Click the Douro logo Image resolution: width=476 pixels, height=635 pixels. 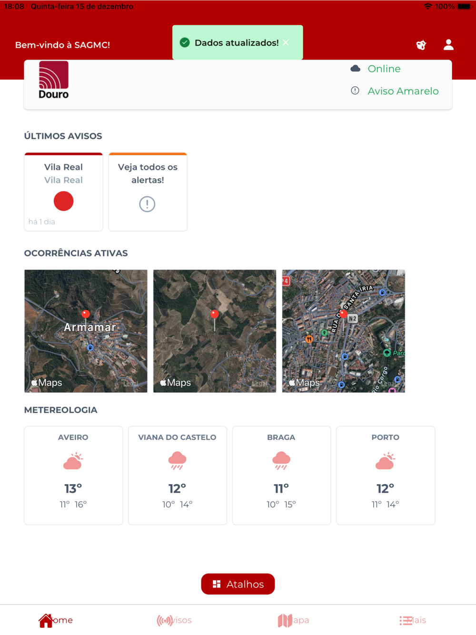click(x=53, y=80)
